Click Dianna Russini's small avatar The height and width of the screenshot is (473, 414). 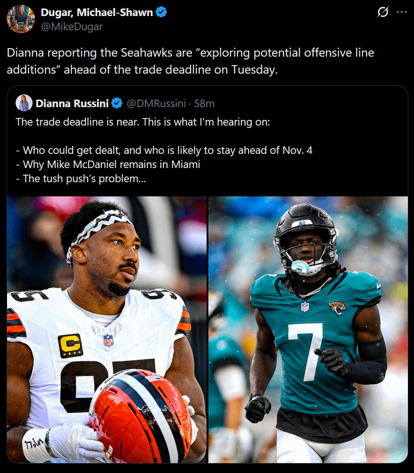coord(24,103)
